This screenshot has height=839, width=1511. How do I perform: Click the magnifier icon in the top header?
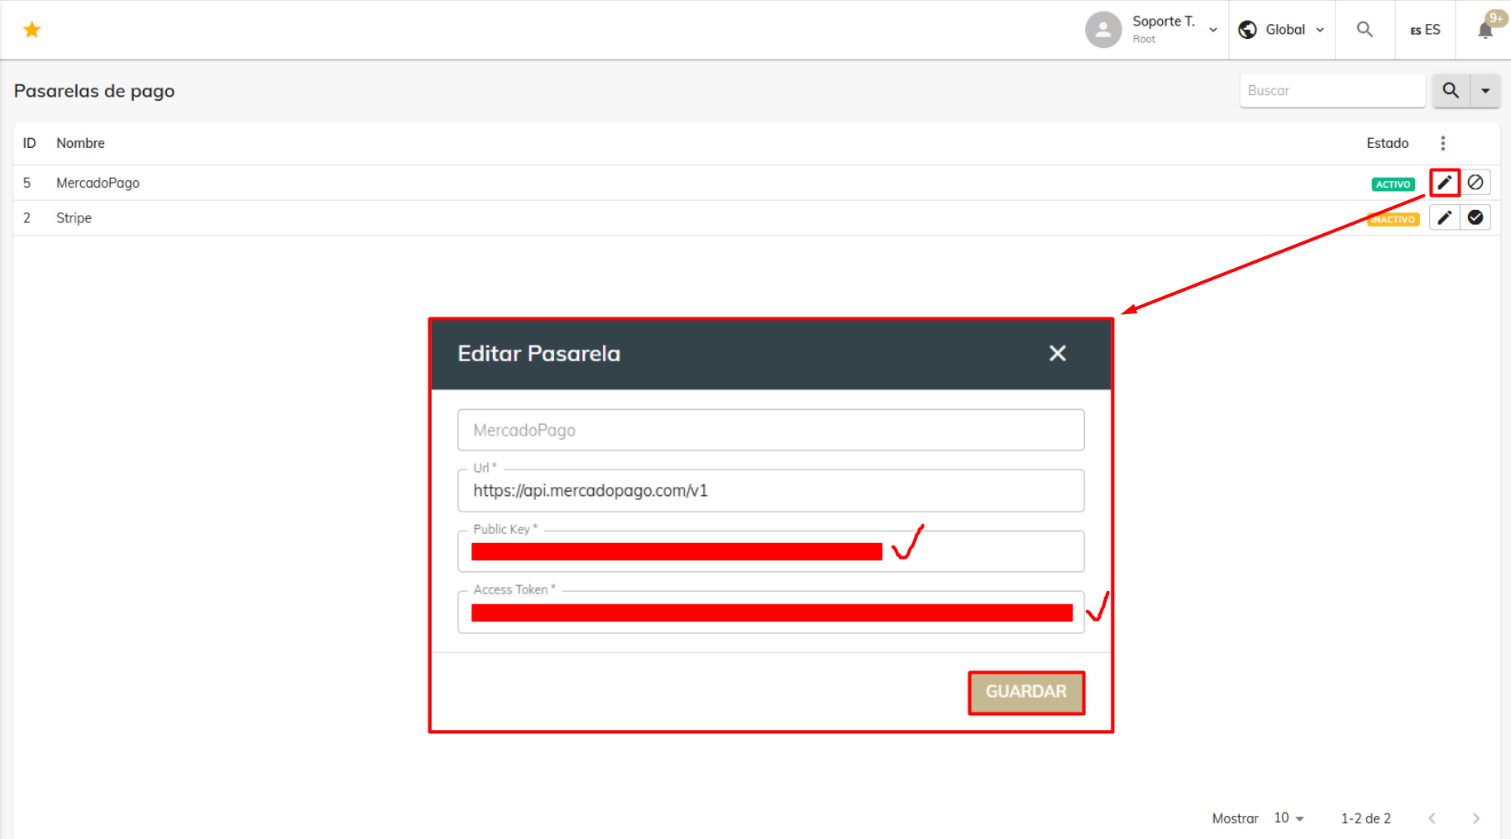point(1365,30)
